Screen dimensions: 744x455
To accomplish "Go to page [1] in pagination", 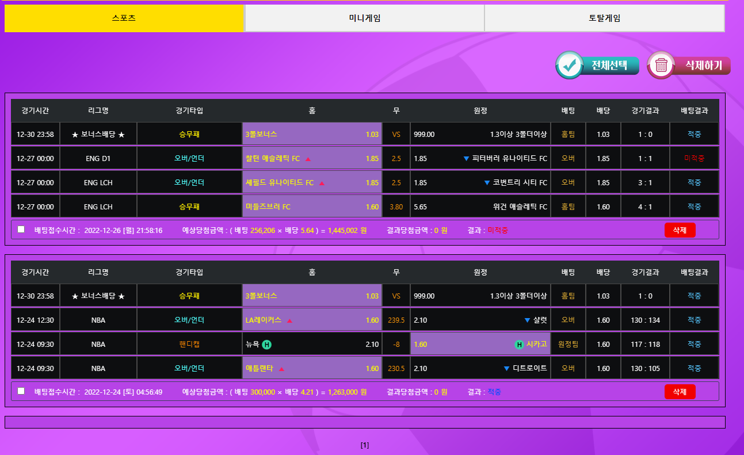I will pos(364,445).
